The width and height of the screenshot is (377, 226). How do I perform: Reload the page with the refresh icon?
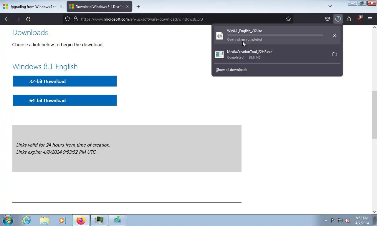click(x=28, y=19)
